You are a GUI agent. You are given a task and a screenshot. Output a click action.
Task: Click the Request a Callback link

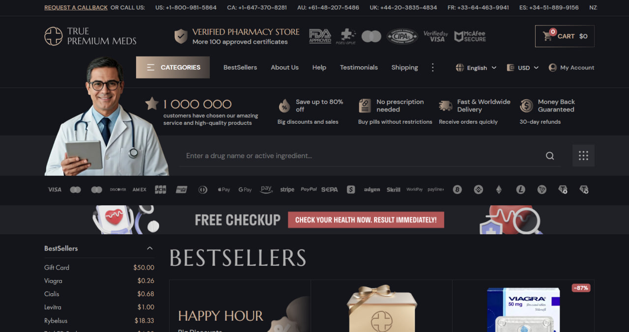tap(76, 8)
